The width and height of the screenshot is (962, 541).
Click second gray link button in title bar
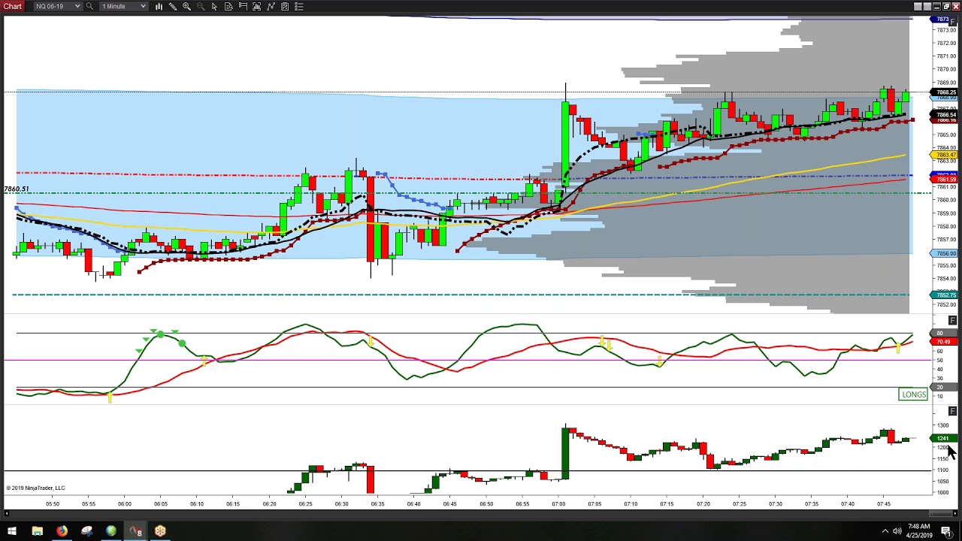927,6
